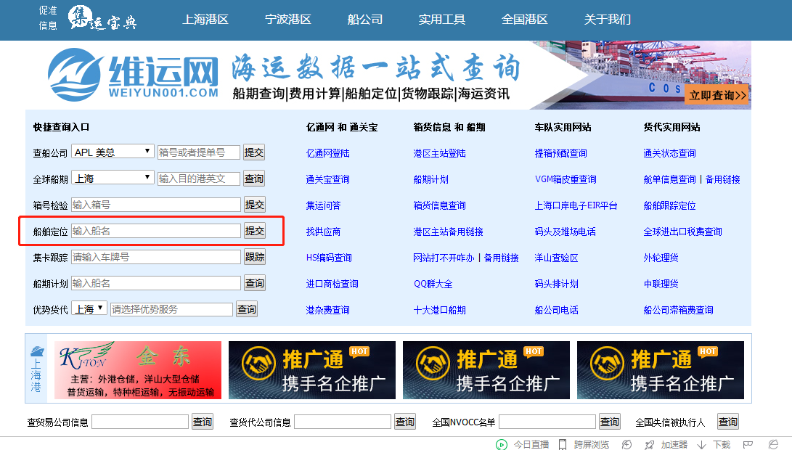The image size is (792, 450).
Task: Focus the 船舶定位 输入船名 field
Action: pos(156,231)
